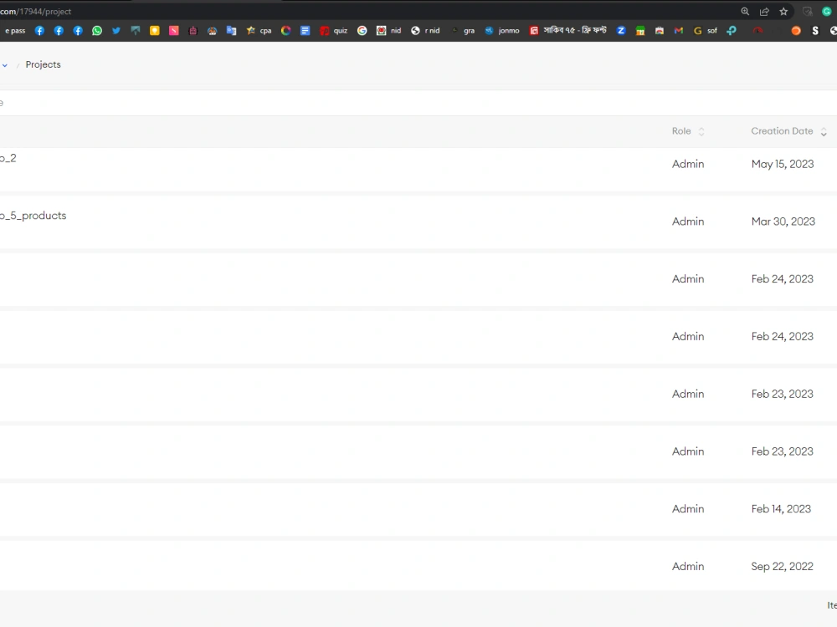Select the Admin role cell for Mar 30, 2023
Image resolution: width=837 pixels, height=627 pixels.
coord(687,222)
